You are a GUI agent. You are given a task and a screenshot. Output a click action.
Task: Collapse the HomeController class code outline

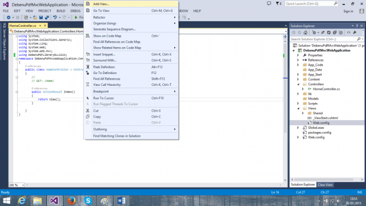pyautogui.click(x=17, y=70)
